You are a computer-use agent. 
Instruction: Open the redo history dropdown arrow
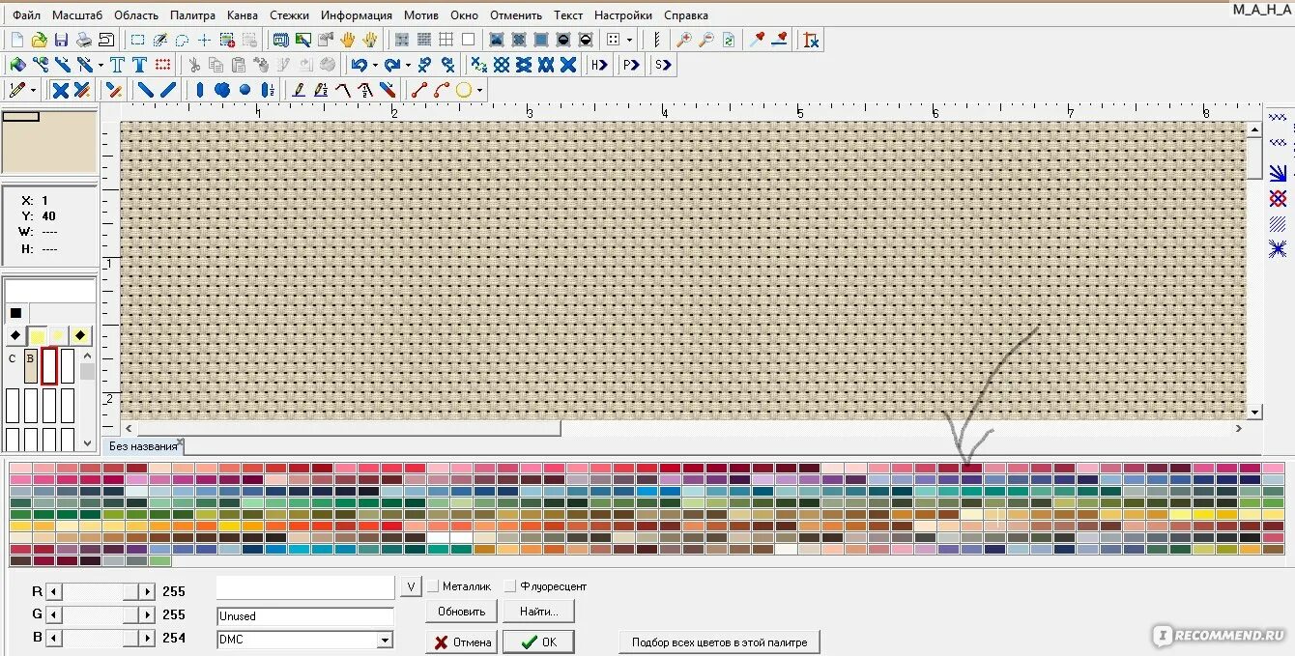(x=407, y=65)
